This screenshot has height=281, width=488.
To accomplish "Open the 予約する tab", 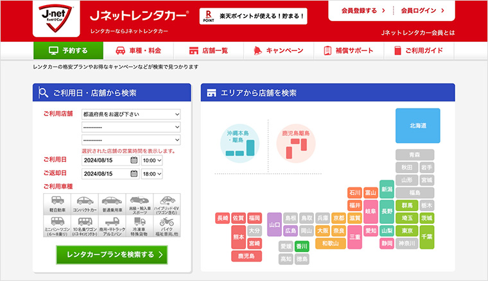I will pos(68,50).
